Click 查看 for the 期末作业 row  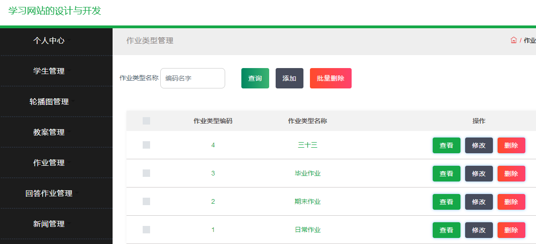tap(447, 202)
